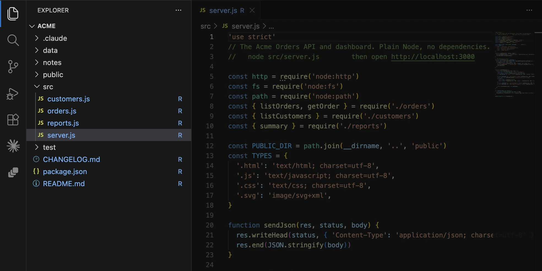Image resolution: width=542 pixels, height=271 pixels.
Task: Select server.js in the file tree
Action: coord(109,135)
